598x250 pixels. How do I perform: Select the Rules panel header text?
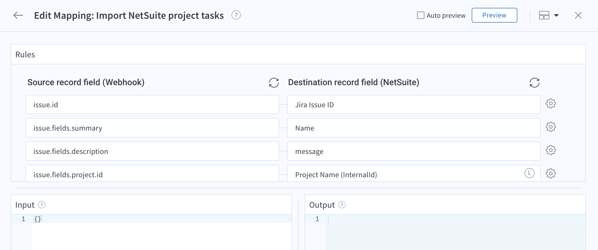click(25, 55)
